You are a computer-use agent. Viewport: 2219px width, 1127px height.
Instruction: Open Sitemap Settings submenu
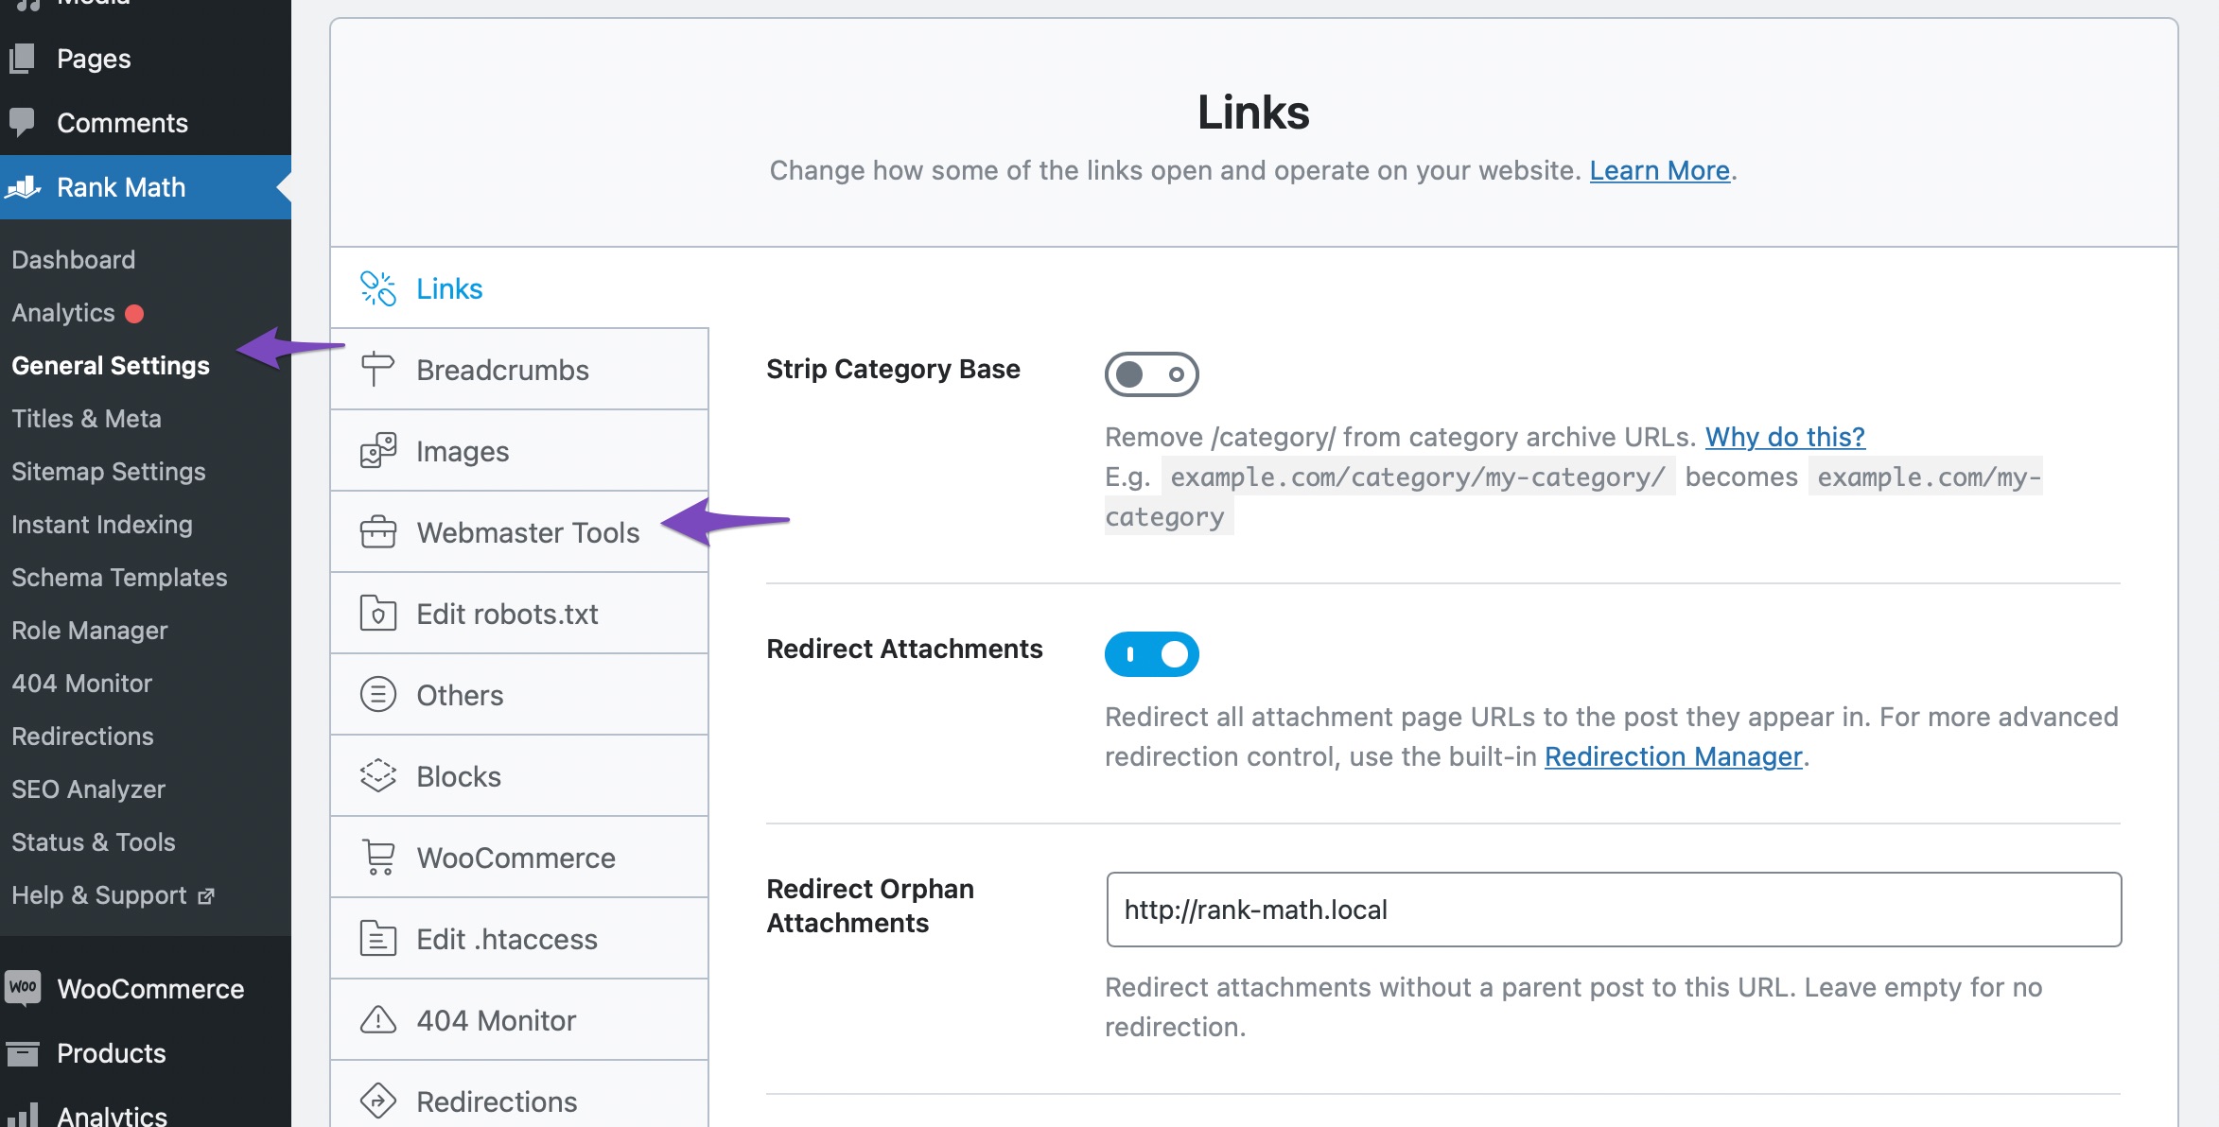pyautogui.click(x=108, y=472)
